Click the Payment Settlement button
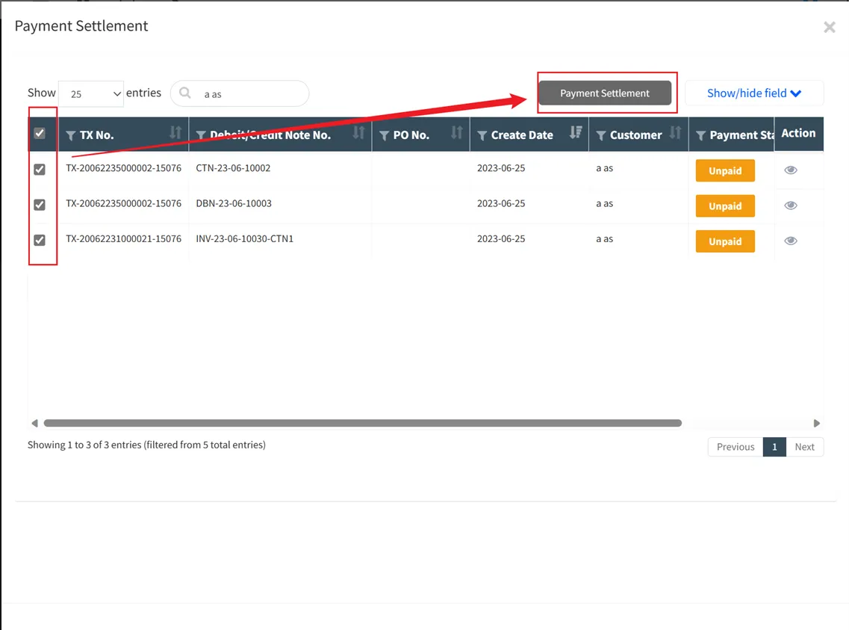The image size is (849, 630). pyautogui.click(x=605, y=93)
